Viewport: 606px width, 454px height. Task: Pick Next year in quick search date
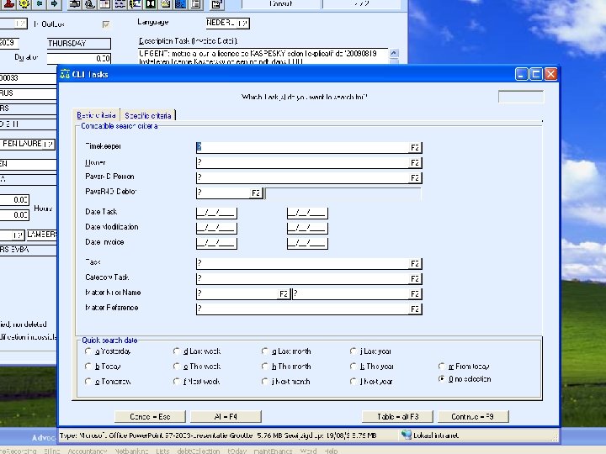(353, 382)
